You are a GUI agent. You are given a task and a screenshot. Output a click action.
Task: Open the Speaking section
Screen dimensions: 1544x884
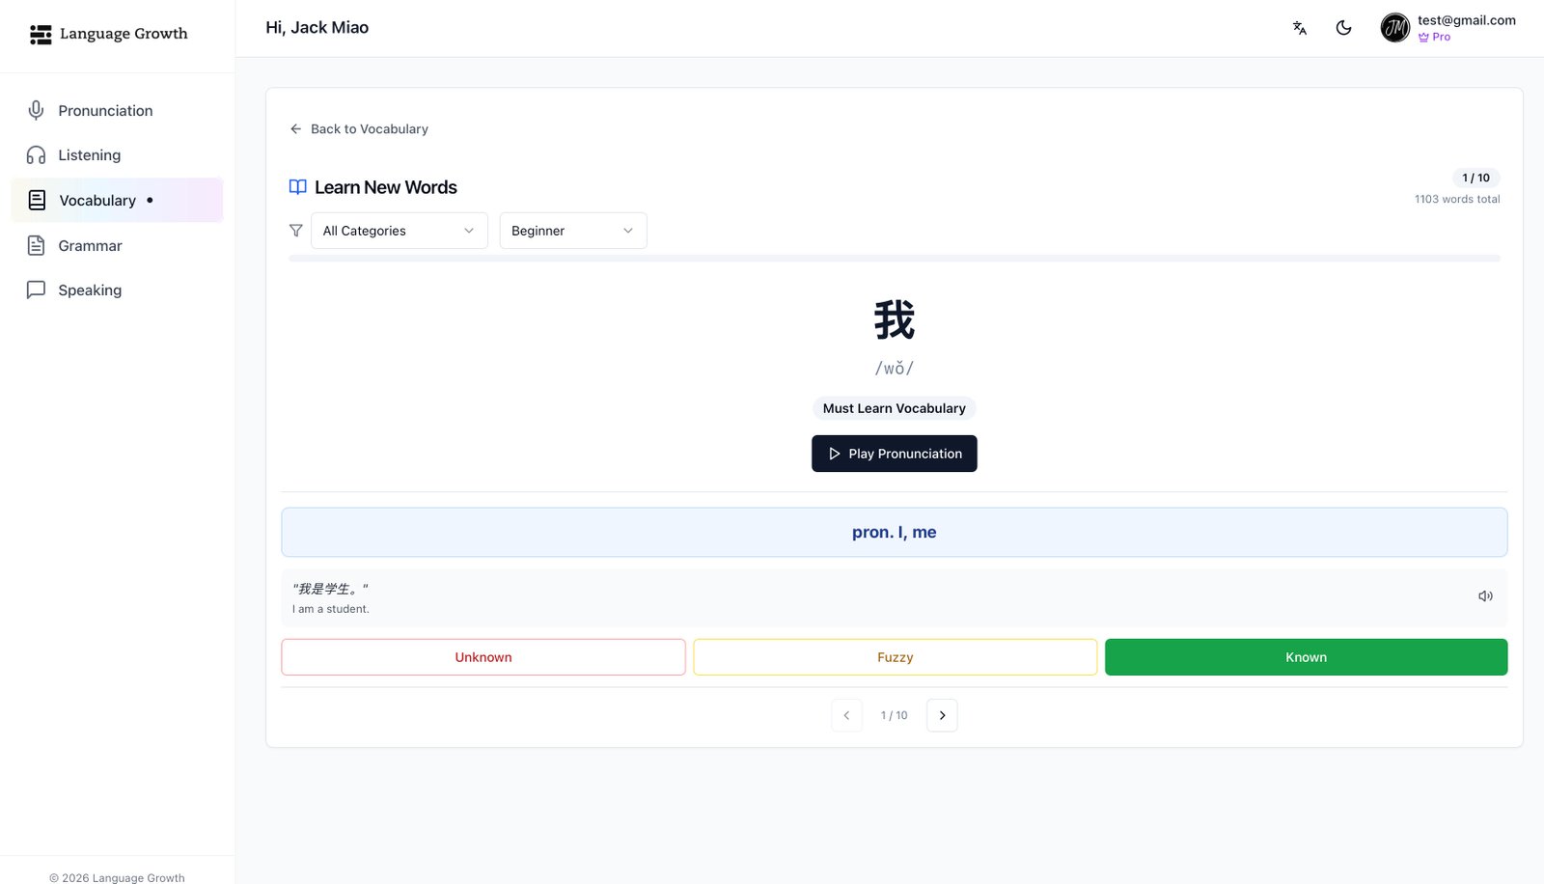click(x=90, y=290)
